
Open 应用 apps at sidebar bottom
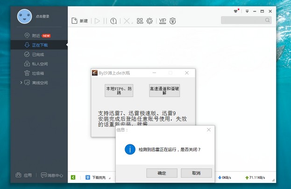pyautogui.click(x=23, y=175)
